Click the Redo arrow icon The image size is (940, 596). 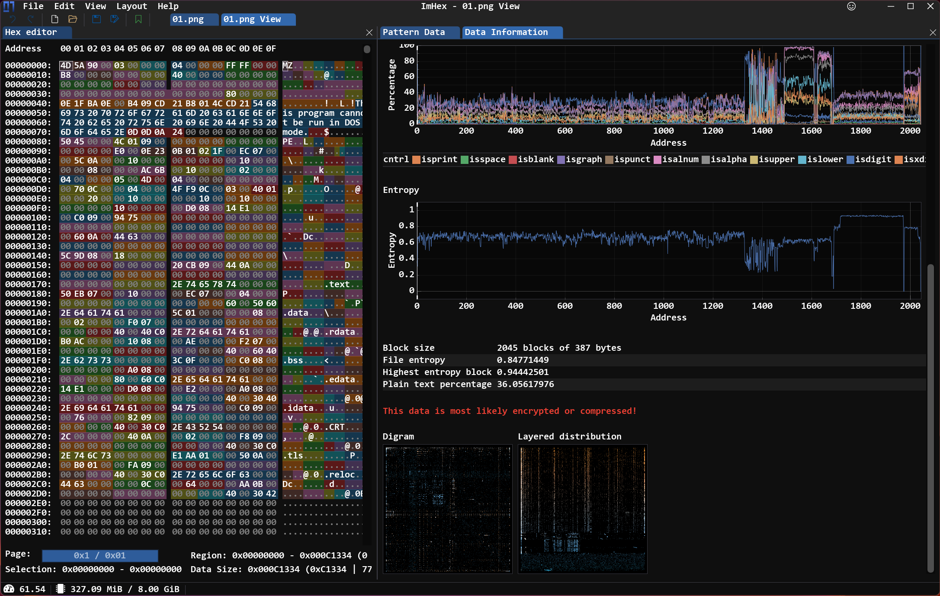pyautogui.click(x=31, y=19)
